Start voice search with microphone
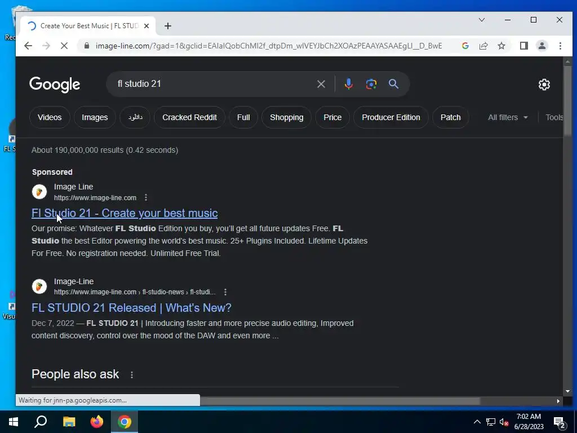 click(348, 84)
